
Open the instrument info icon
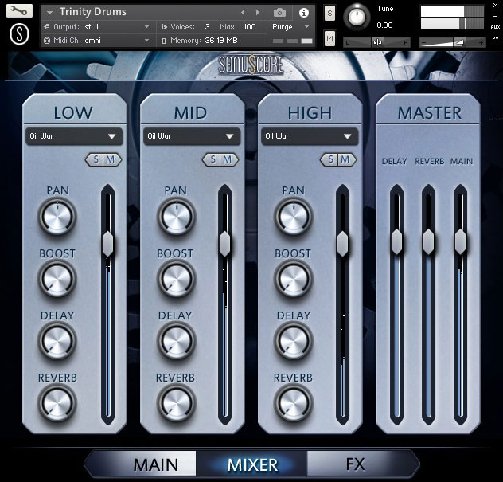[x=303, y=13]
